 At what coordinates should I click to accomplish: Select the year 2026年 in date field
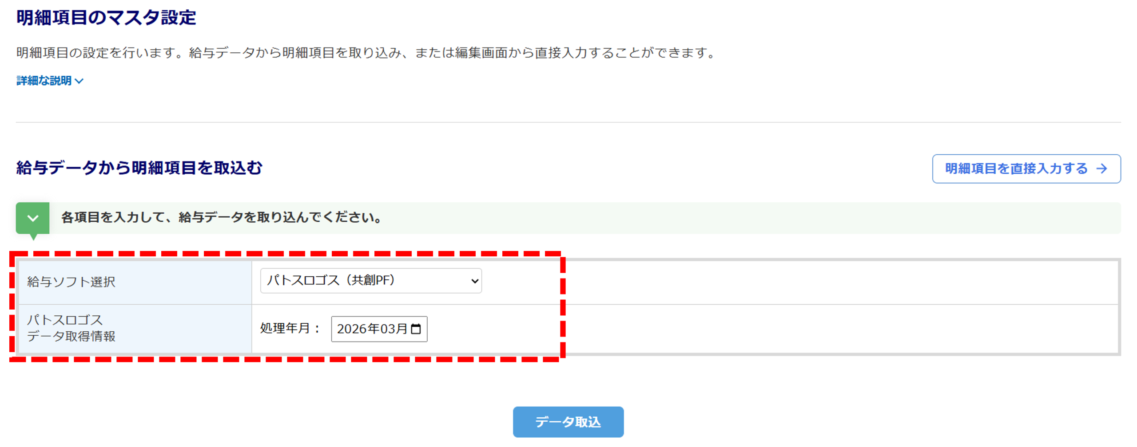(x=358, y=329)
